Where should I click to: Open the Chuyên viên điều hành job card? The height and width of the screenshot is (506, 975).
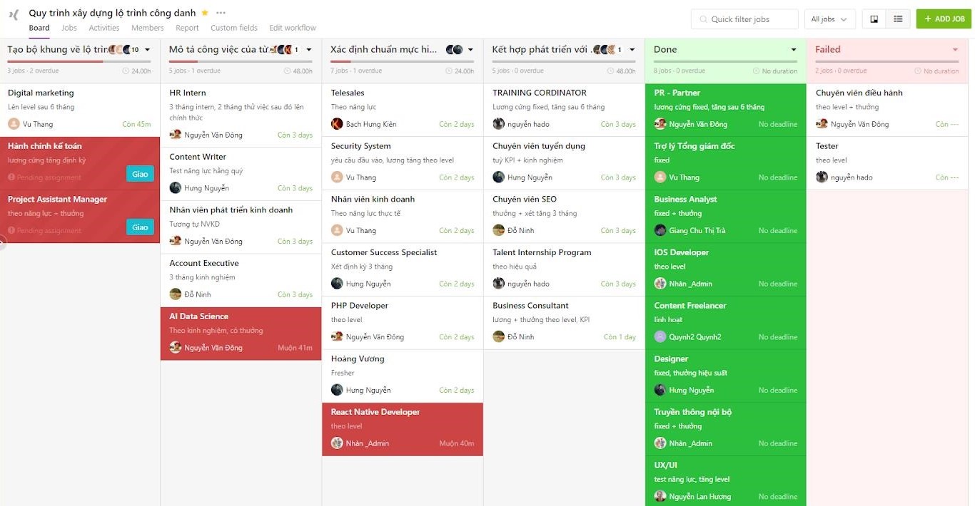pos(888,110)
